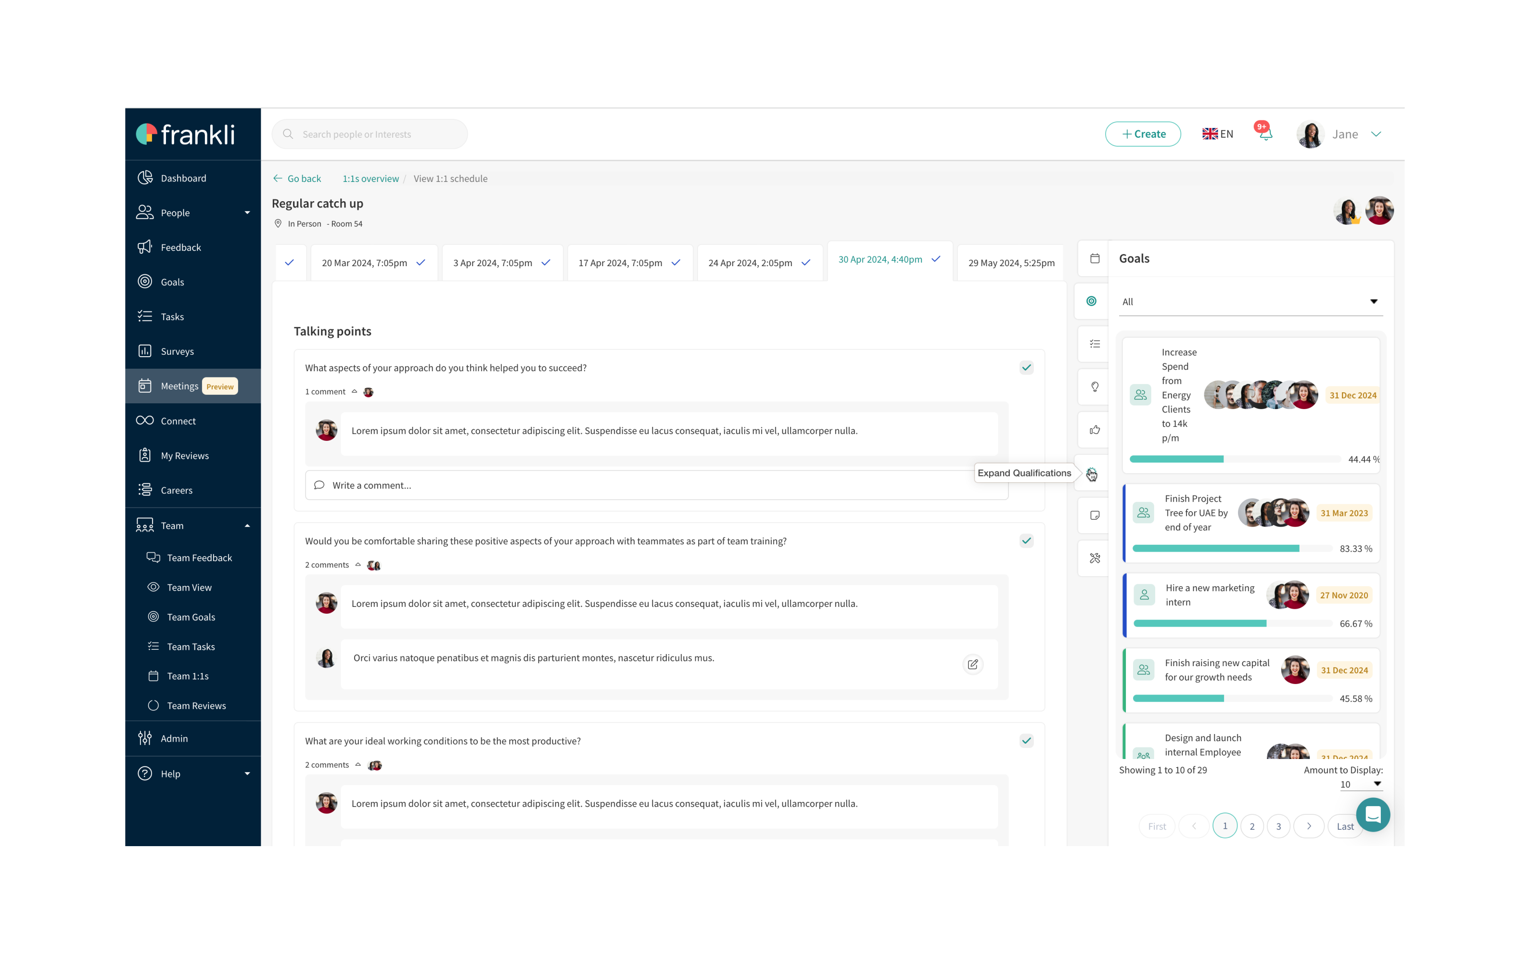Viewport: 1530px width, 953px height.
Task: Open the calendar panel icon
Action: (x=1095, y=258)
